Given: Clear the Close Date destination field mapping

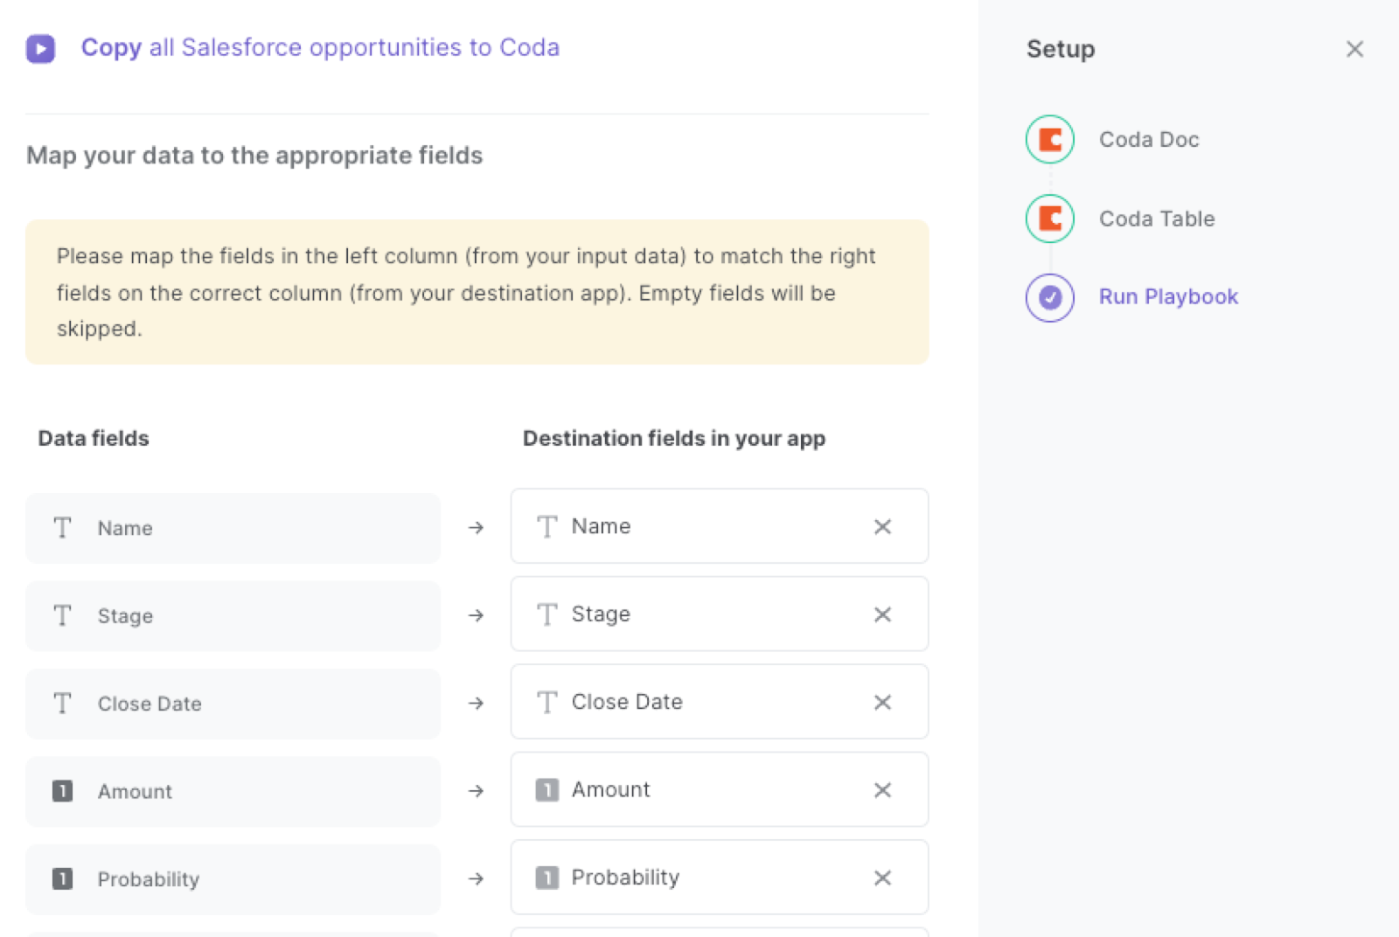Looking at the screenshot, I should pyautogui.click(x=882, y=702).
